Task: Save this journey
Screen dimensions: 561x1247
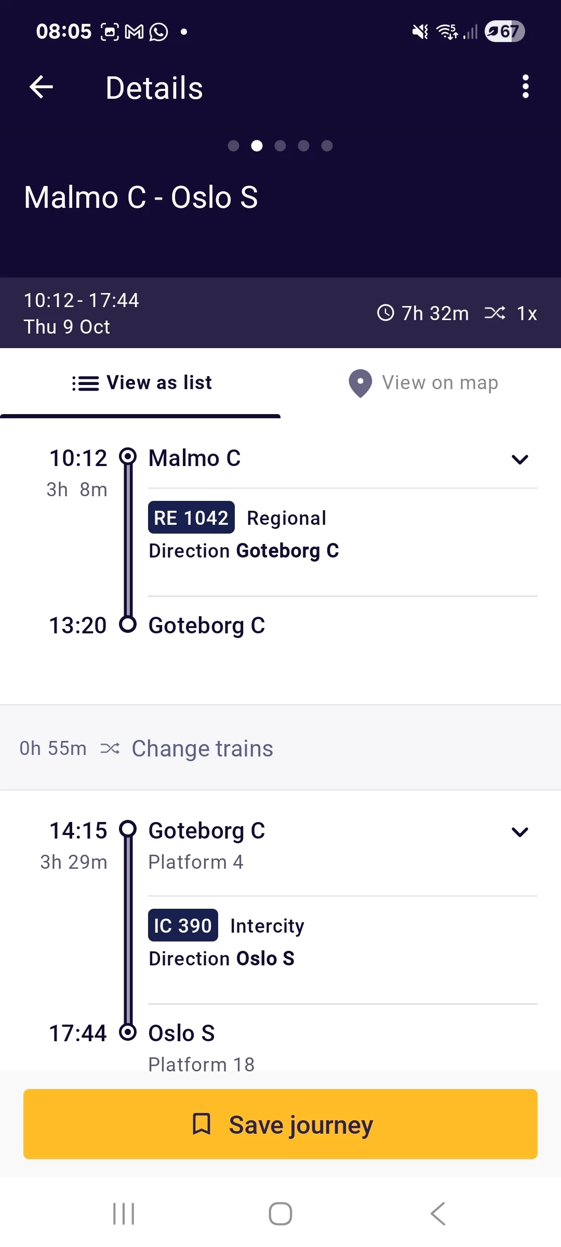Action: coord(280,1124)
